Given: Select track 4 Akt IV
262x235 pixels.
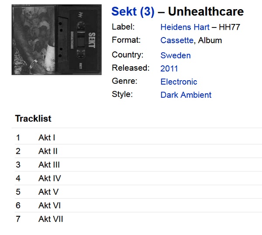Looking at the screenshot, I should (x=138, y=178).
